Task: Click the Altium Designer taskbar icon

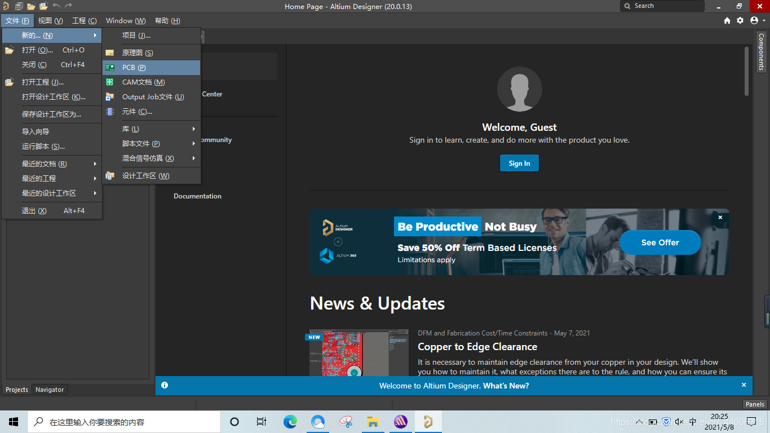Action: pyautogui.click(x=428, y=422)
